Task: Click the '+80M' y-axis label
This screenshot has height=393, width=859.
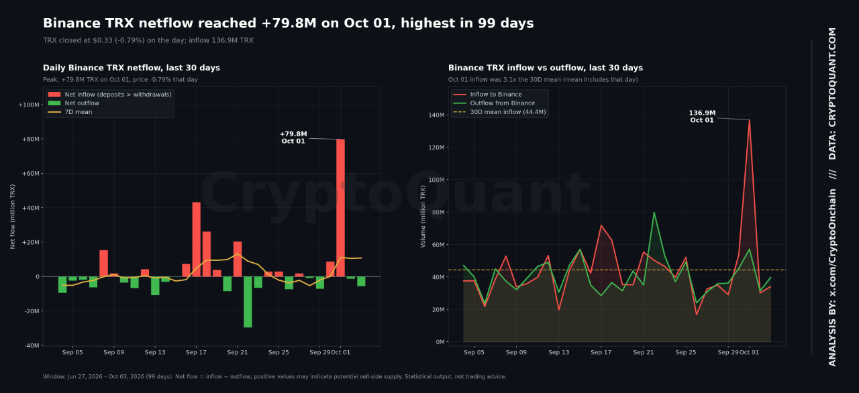Action: pyautogui.click(x=30, y=139)
